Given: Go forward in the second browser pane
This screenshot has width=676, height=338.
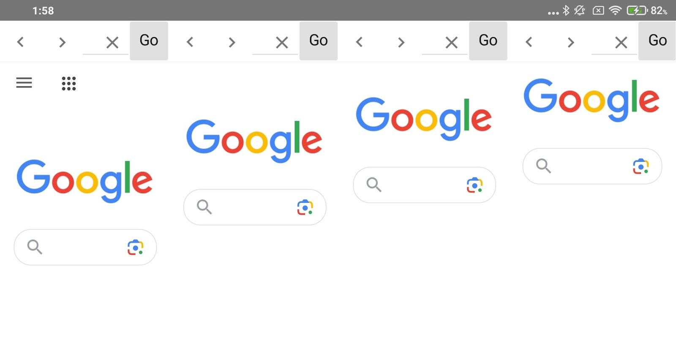Looking at the screenshot, I should pyautogui.click(x=232, y=42).
